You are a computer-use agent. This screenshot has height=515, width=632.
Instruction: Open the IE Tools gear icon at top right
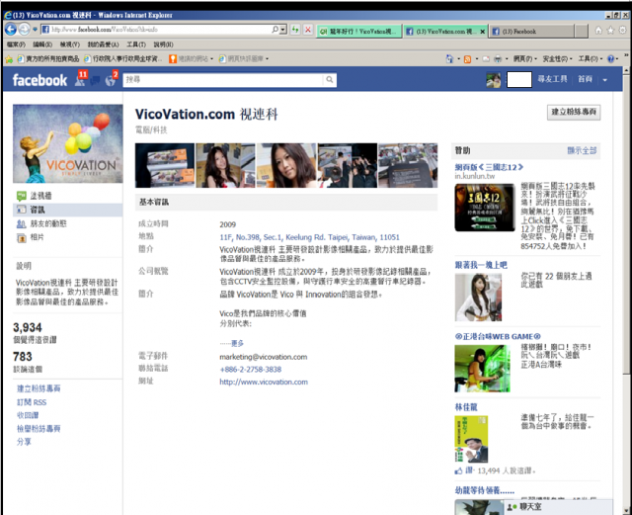click(x=623, y=31)
